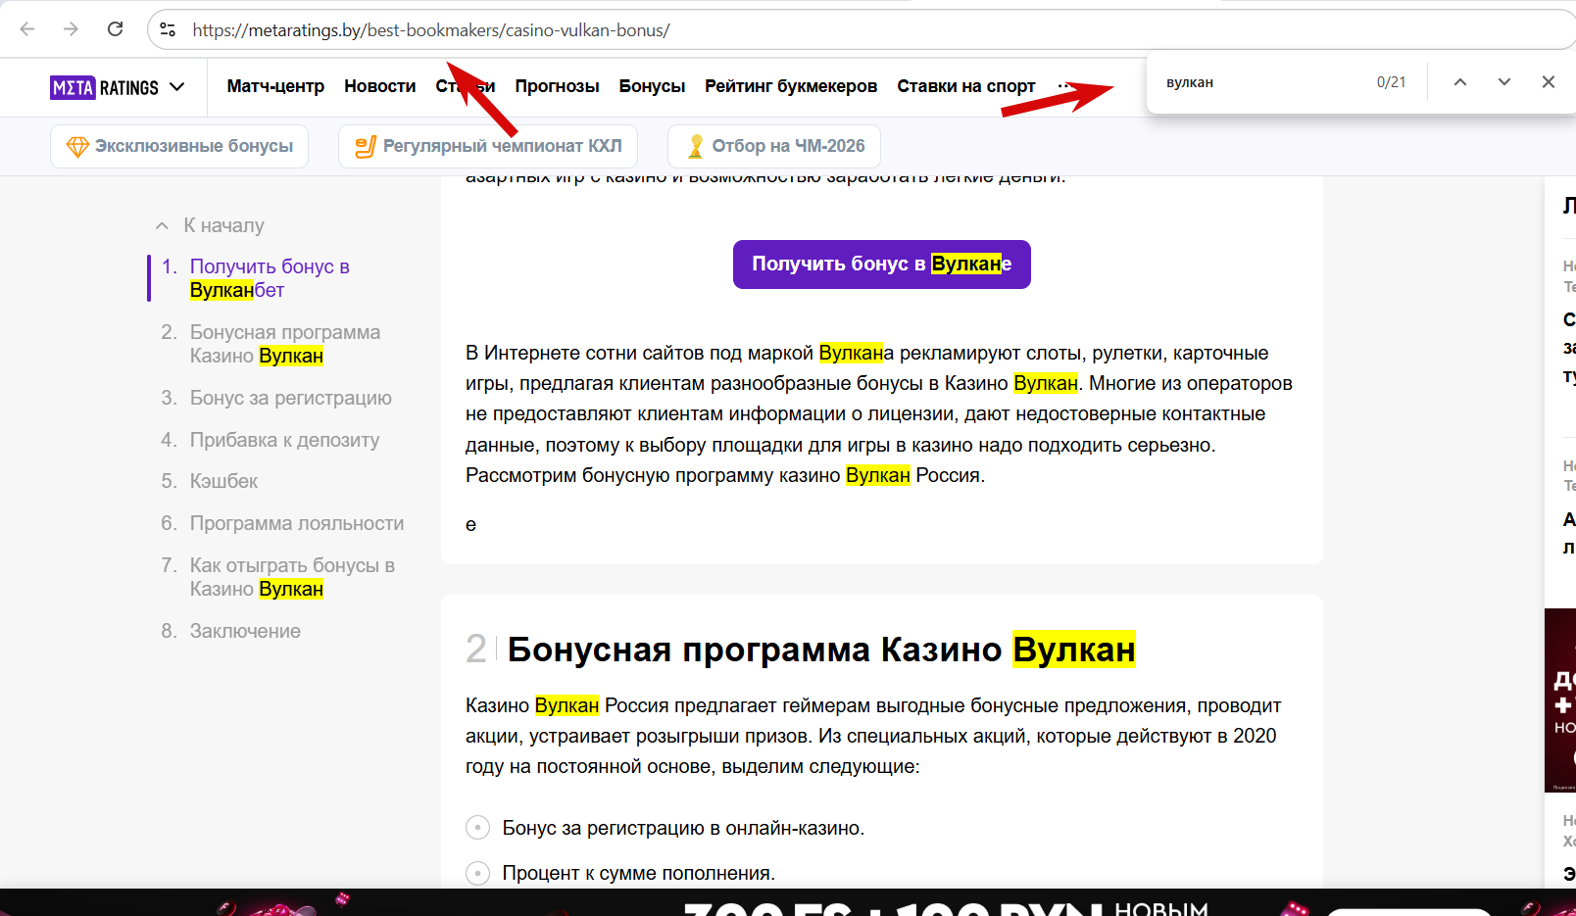Go to section Бонусная программа Казино Вулкан
This screenshot has height=916, width=1576.
click(x=285, y=344)
